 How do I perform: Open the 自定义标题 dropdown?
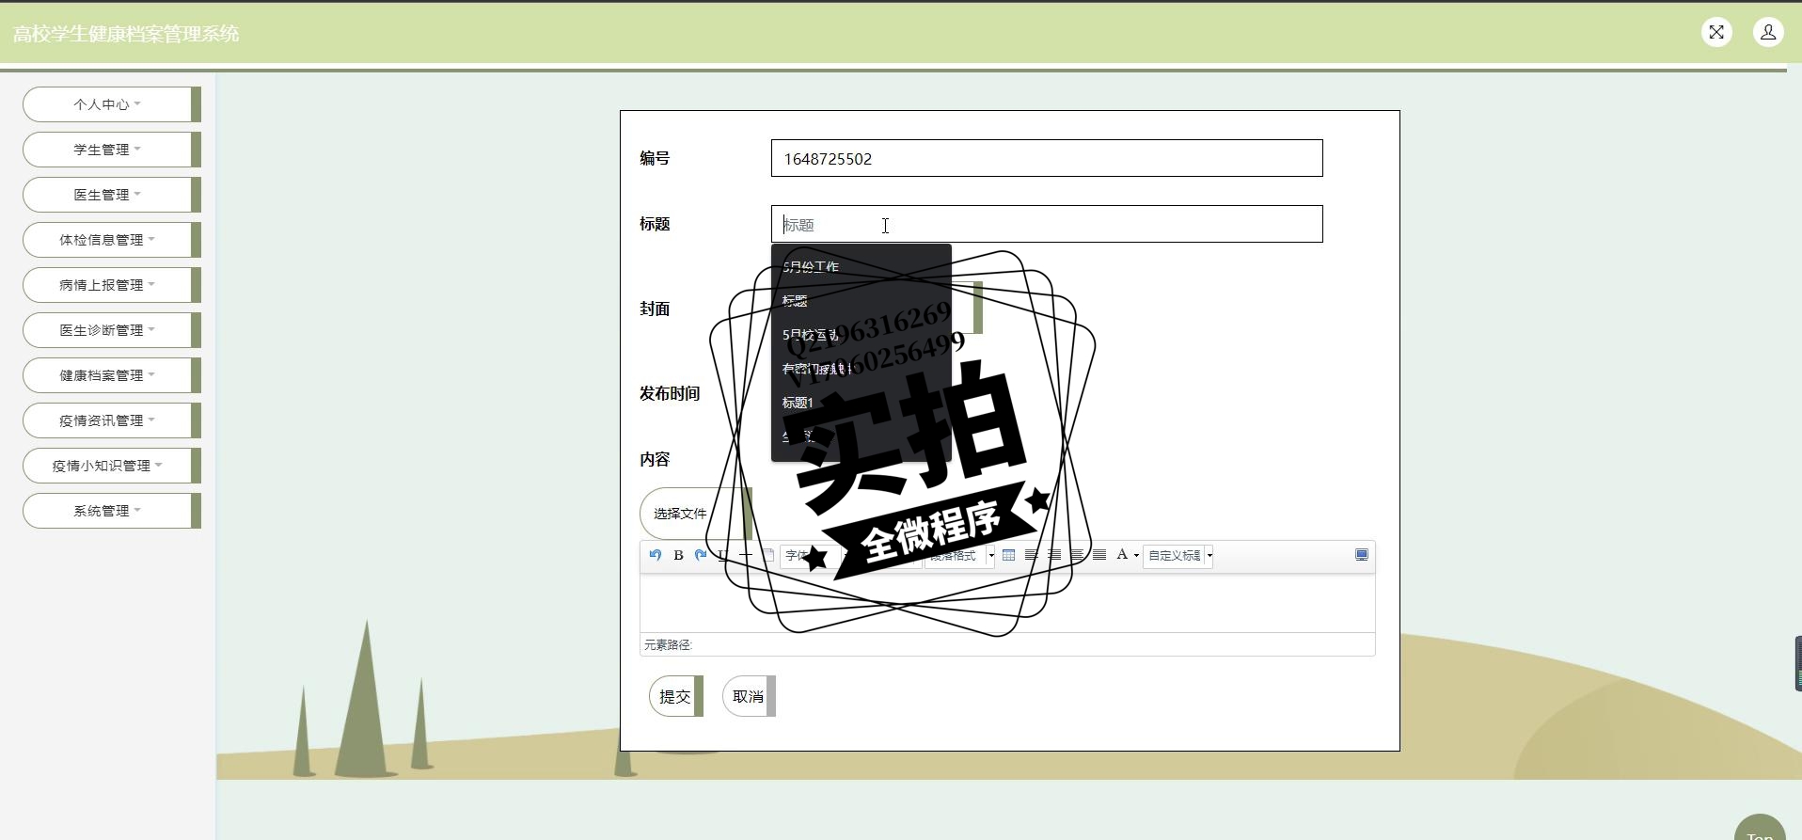click(x=1178, y=555)
